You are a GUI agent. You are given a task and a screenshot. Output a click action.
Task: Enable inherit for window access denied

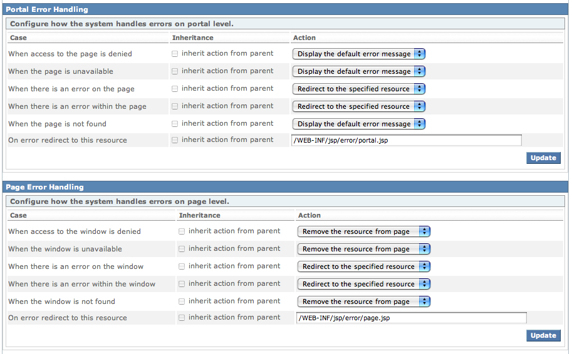click(x=182, y=231)
